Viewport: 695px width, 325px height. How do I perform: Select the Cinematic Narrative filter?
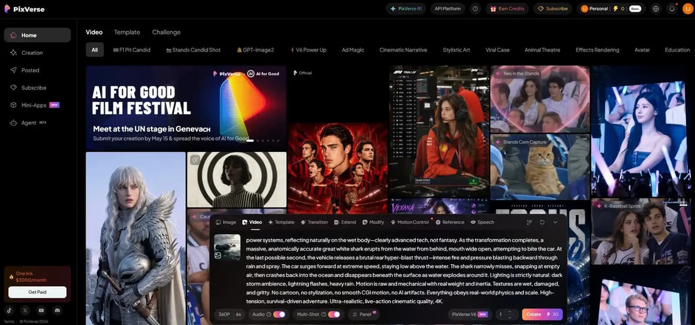point(403,50)
